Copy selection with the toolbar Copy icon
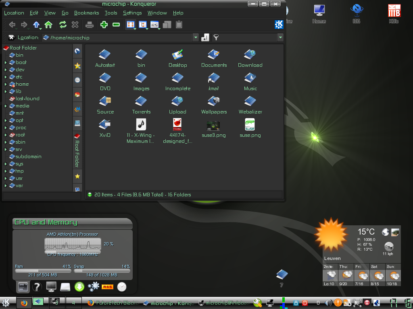This screenshot has height=309, width=413. (x=167, y=25)
